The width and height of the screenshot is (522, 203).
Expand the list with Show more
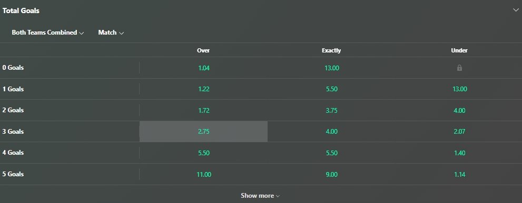260,196
